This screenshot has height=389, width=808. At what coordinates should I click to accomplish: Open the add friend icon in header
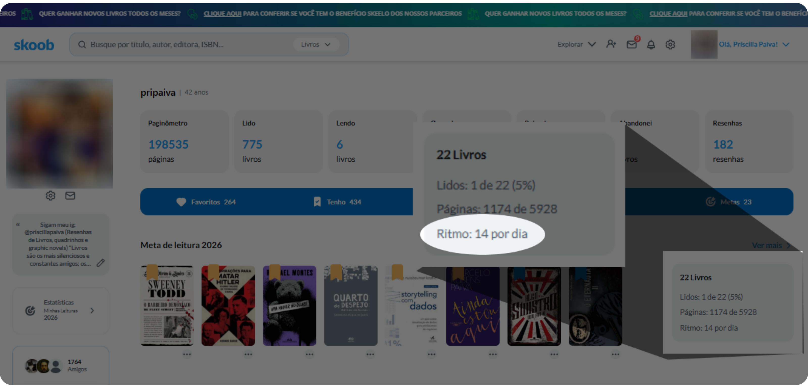pyautogui.click(x=611, y=44)
